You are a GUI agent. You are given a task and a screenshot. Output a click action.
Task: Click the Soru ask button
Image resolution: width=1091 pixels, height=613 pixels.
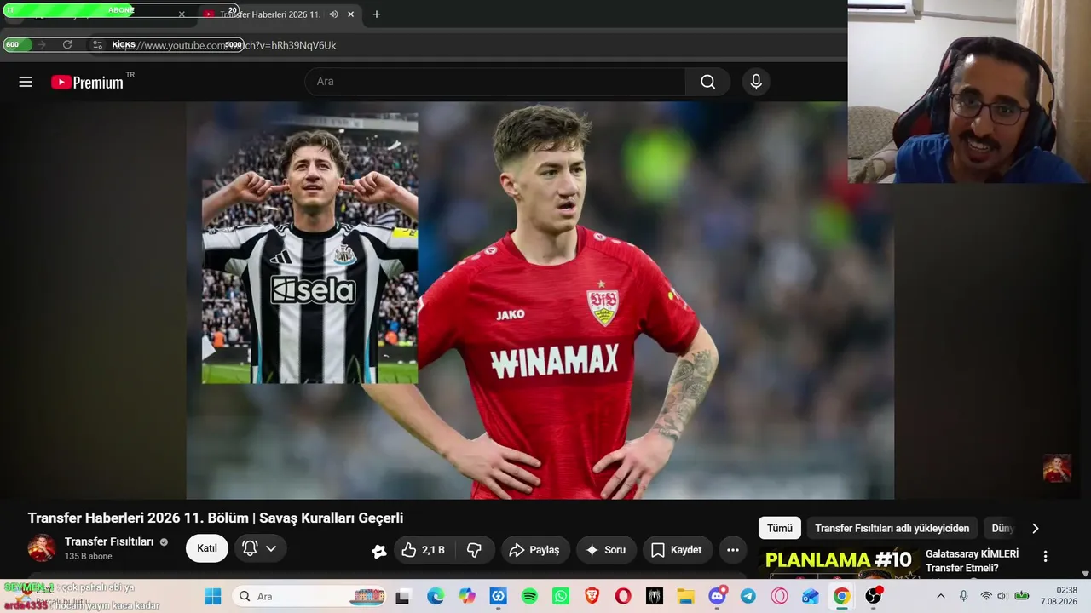point(606,550)
